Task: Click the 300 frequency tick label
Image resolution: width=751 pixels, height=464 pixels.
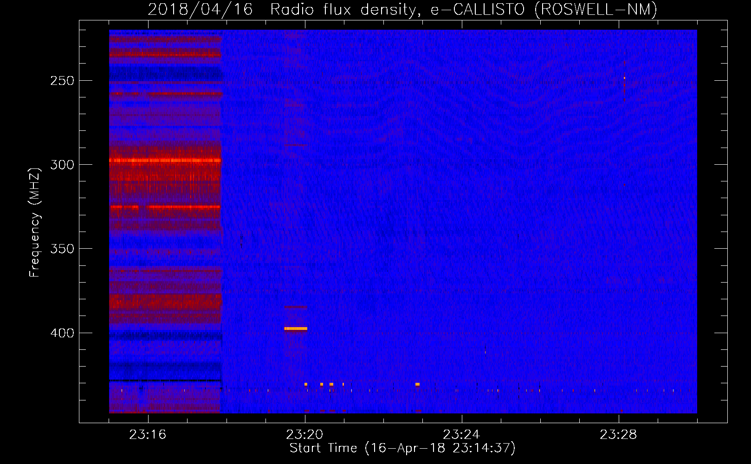Action: pos(62,165)
